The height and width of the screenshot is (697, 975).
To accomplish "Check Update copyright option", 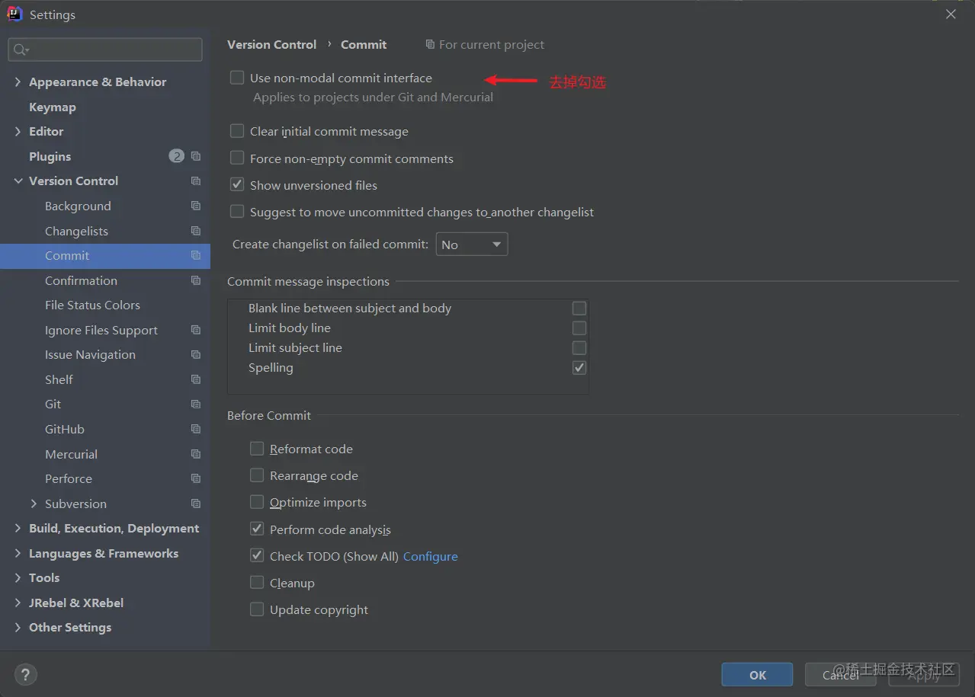I will (x=257, y=609).
